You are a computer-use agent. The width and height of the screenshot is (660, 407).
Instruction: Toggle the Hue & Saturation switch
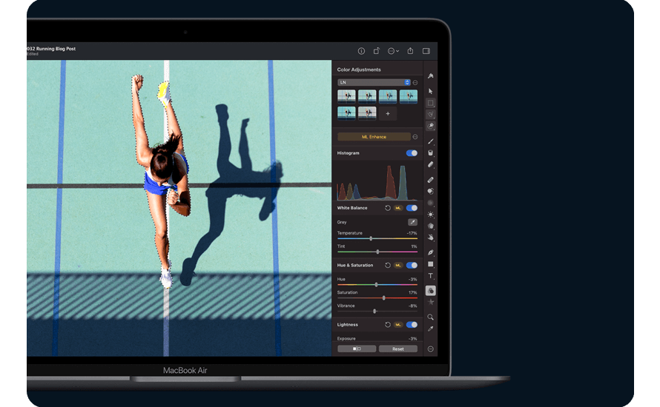(x=412, y=266)
